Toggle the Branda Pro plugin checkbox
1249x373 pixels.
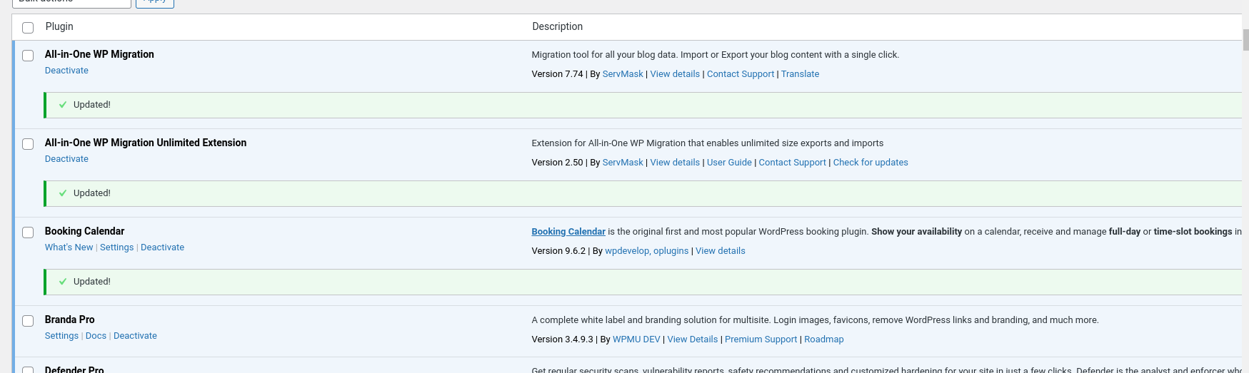[x=28, y=321]
